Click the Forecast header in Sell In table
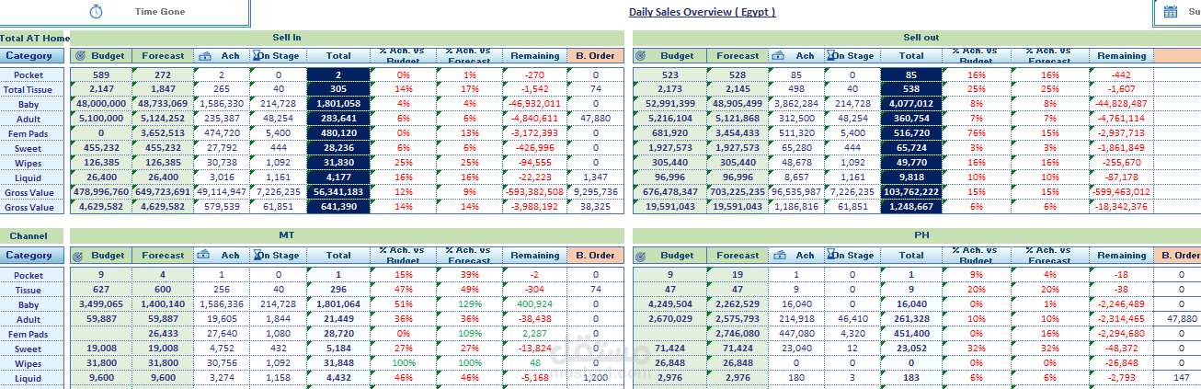The image size is (1201, 389). click(163, 56)
